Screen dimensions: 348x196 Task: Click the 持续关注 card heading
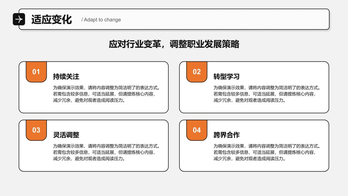66,77
